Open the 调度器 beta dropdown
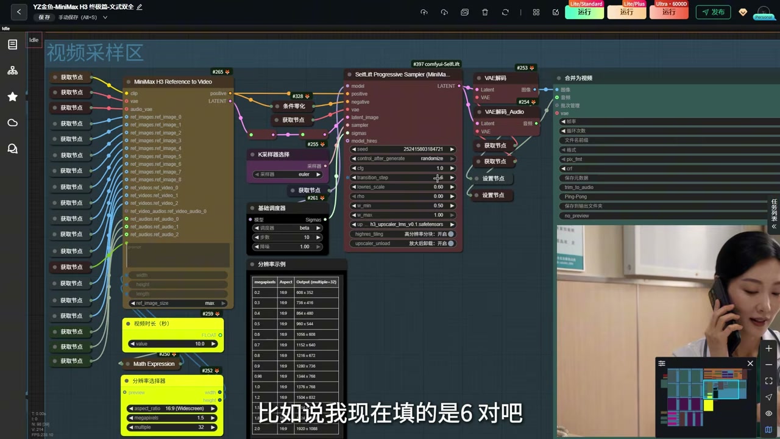This screenshot has width=780, height=439. coord(288,228)
